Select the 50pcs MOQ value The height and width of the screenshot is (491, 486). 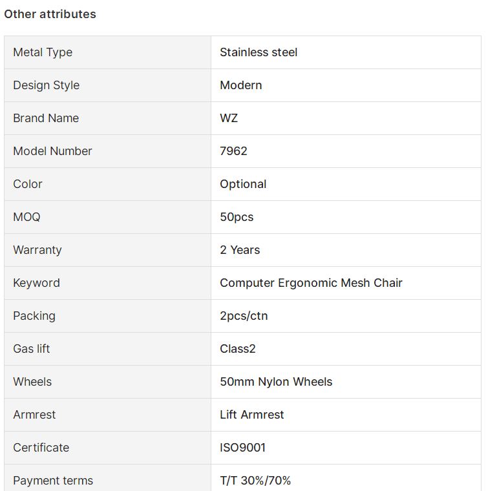coord(237,217)
